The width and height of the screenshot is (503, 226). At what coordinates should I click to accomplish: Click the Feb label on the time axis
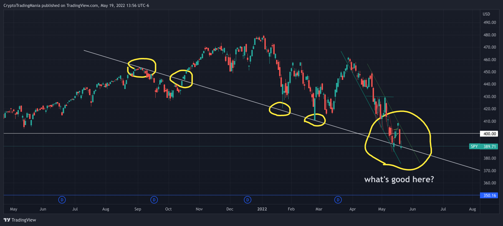(291, 209)
